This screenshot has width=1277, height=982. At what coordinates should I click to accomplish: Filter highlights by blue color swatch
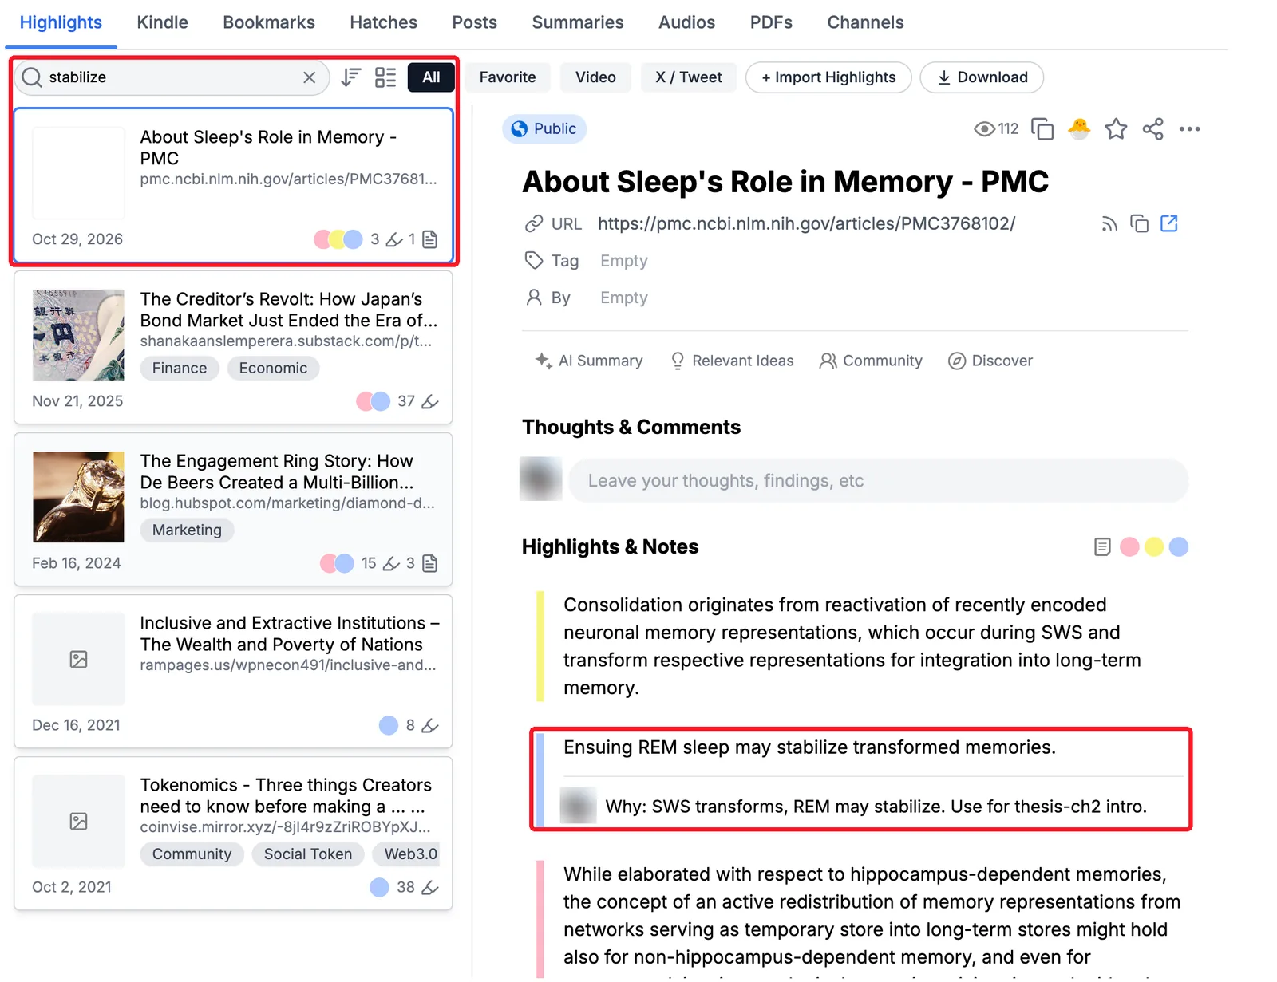[x=1179, y=547]
